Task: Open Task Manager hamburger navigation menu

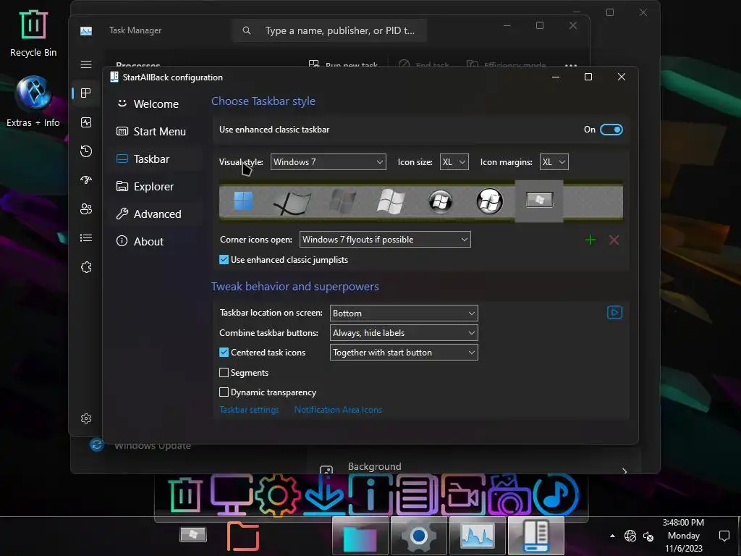Action: tap(86, 64)
